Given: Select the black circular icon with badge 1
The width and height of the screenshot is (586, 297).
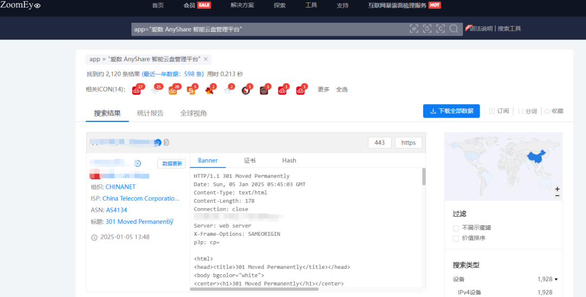Looking at the screenshot, I should pyautogui.click(x=246, y=90).
